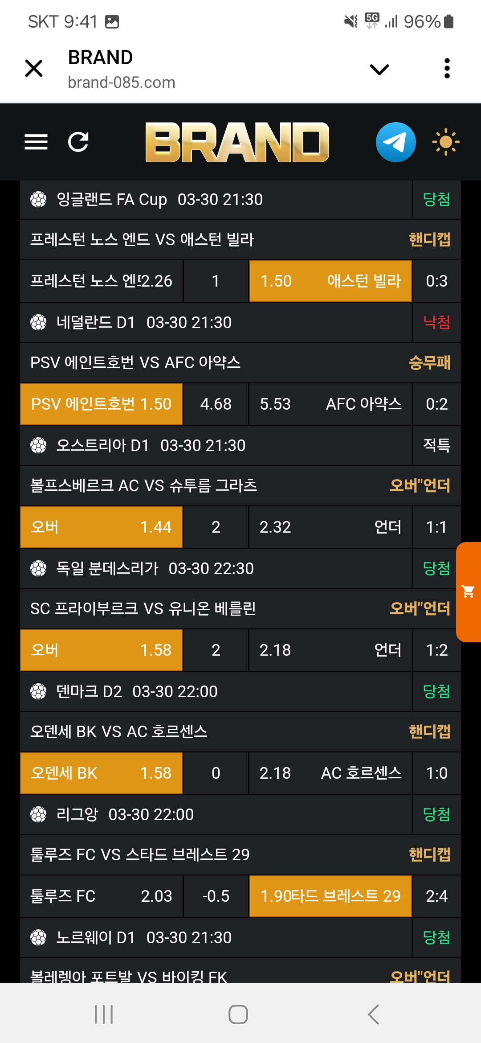Image resolution: width=481 pixels, height=1043 pixels.
Task: Expand the browser title dropdown chevron
Action: tap(379, 69)
